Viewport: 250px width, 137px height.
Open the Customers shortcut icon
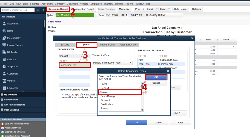pos(4,74)
